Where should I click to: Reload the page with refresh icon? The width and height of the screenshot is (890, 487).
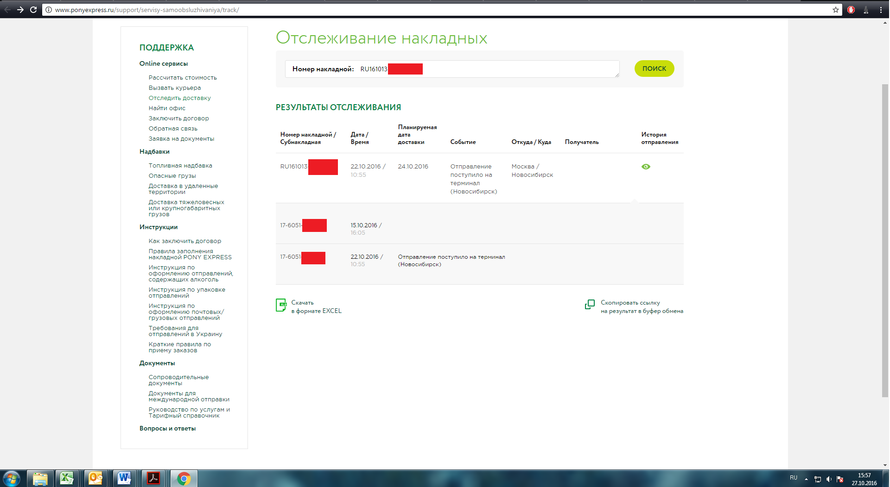point(33,10)
